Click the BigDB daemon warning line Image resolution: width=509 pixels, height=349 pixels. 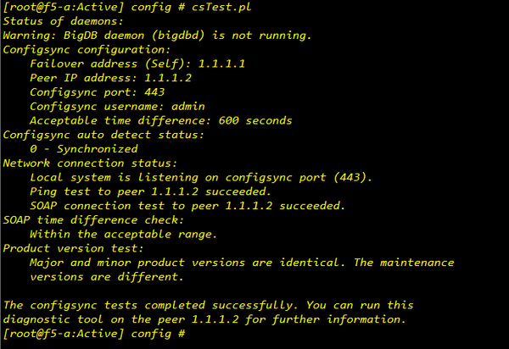[x=158, y=36]
